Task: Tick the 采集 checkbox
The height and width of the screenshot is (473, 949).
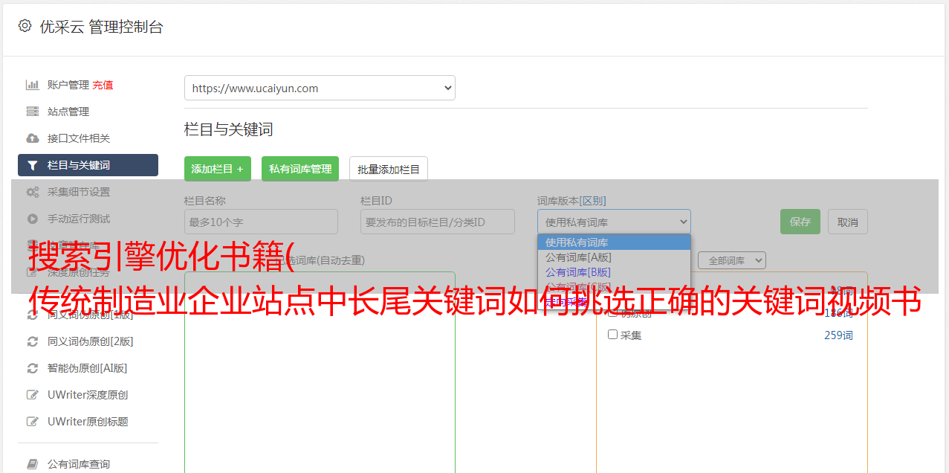Action: (x=613, y=335)
